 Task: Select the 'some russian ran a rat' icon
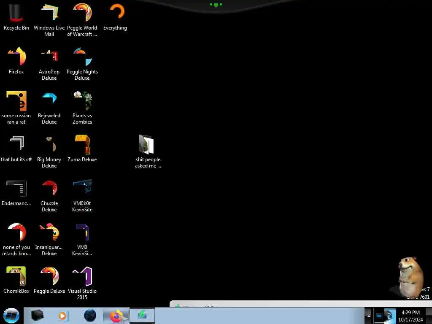pos(16,108)
